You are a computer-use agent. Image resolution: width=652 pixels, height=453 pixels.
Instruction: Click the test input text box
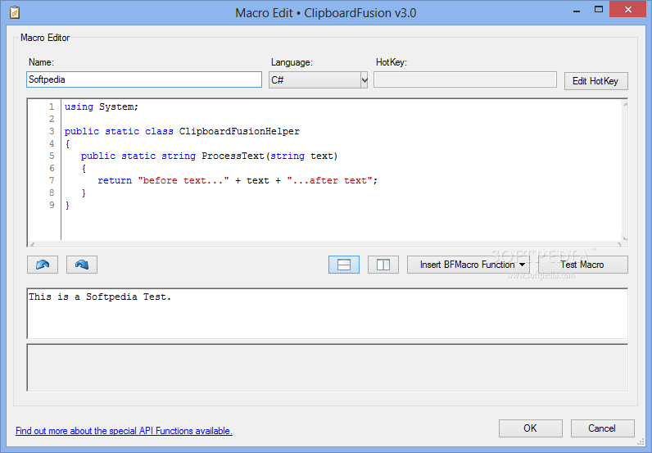[x=328, y=313]
